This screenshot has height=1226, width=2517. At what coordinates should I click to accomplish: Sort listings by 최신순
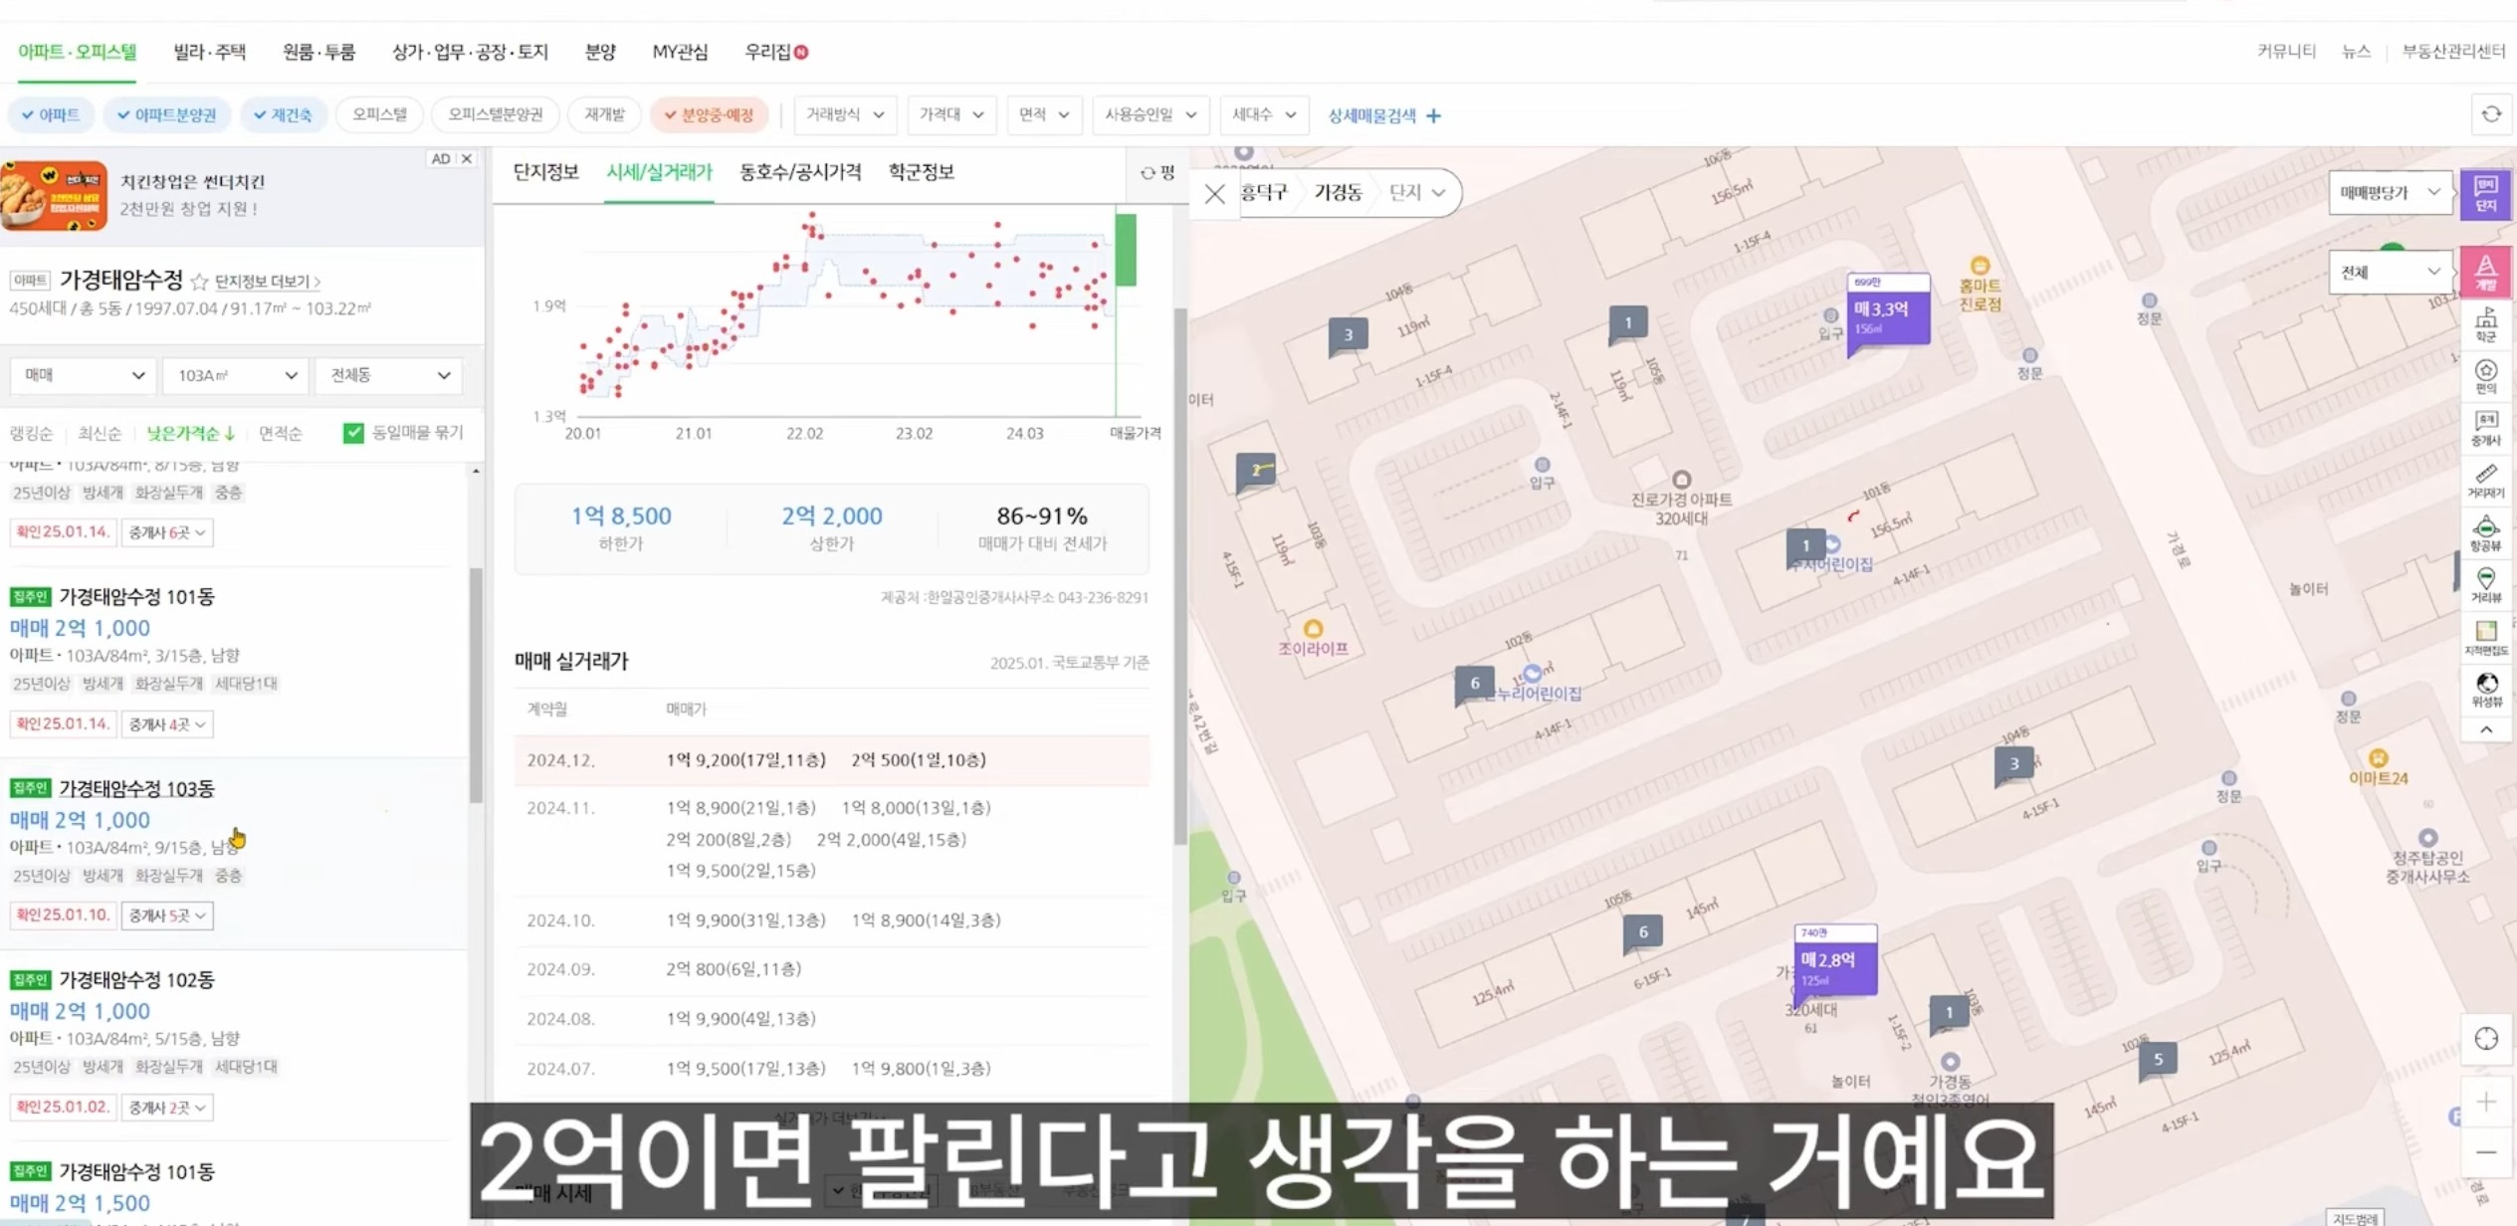[100, 433]
